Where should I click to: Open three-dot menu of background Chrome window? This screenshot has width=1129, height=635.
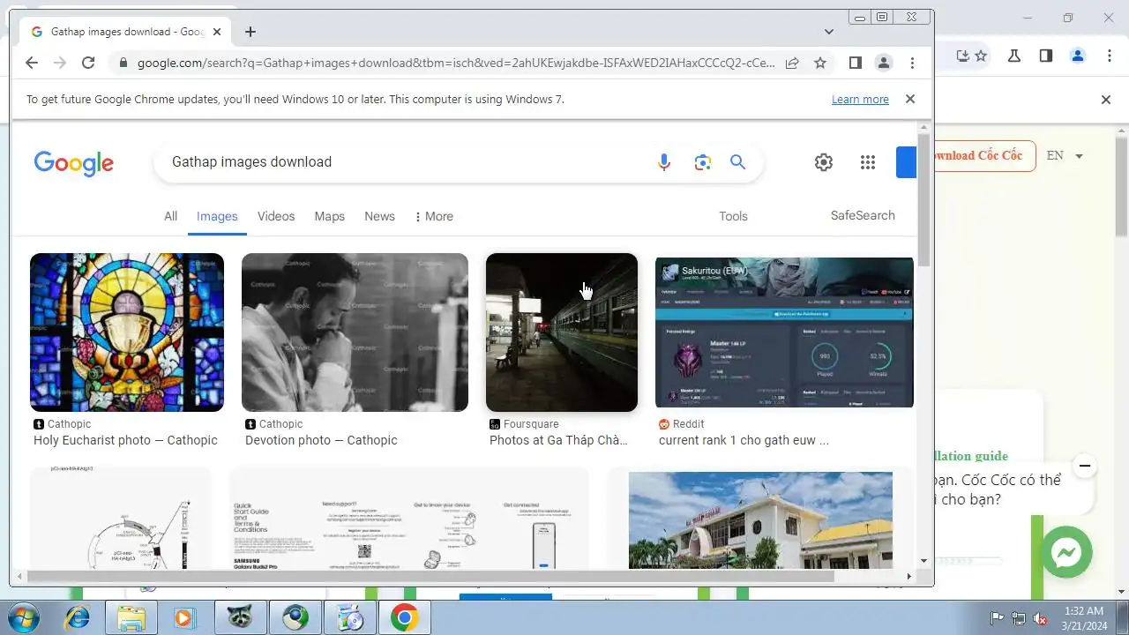pyautogui.click(x=1110, y=56)
